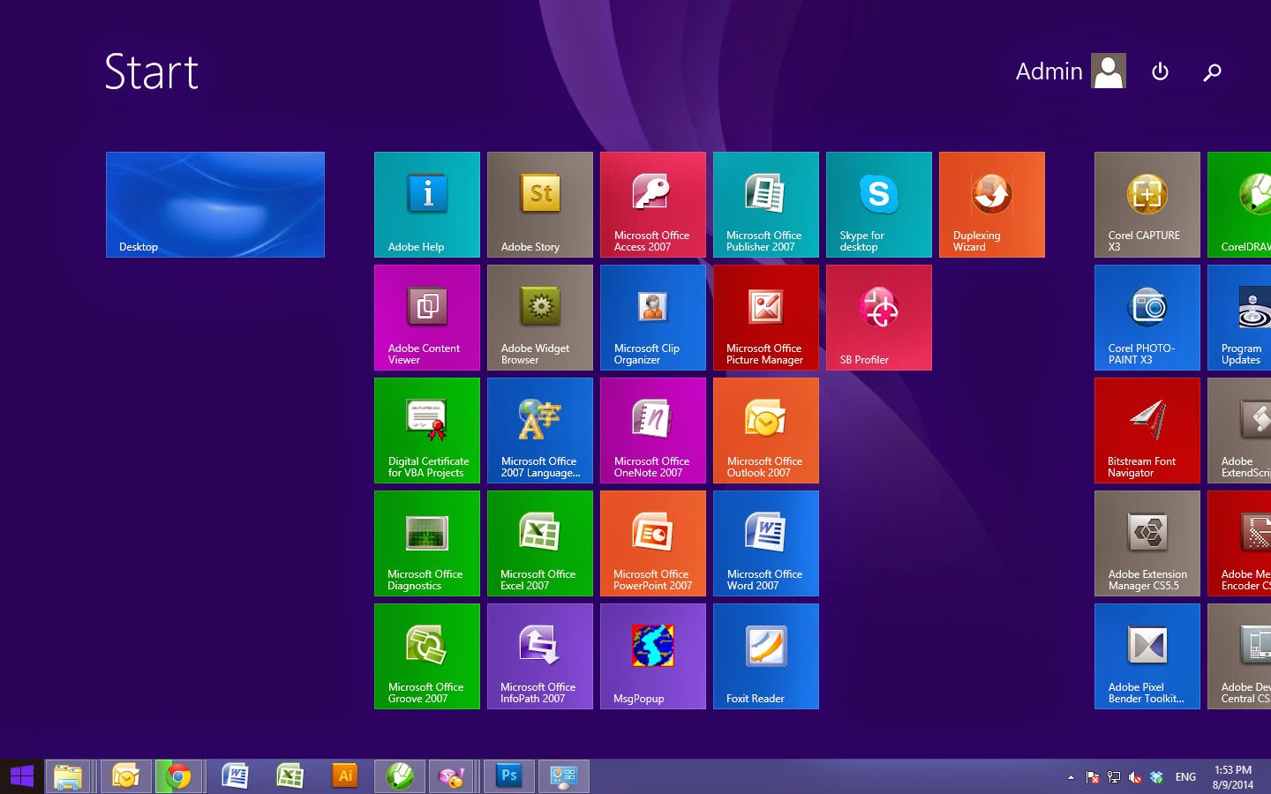The image size is (1271, 794).
Task: Open the Microsoft Office Excel 2007 tile
Action: (x=540, y=543)
